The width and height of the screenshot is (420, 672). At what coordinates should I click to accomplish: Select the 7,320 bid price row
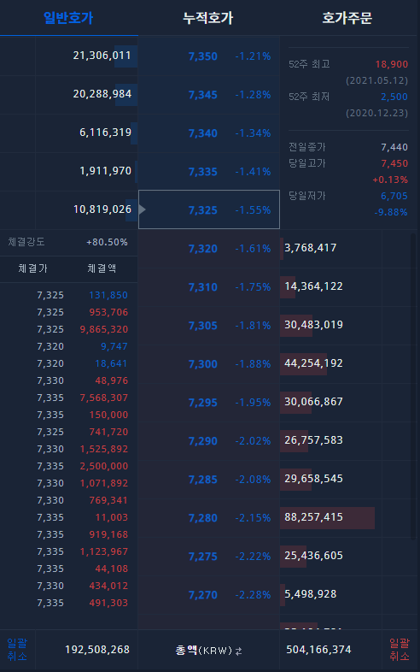(x=209, y=249)
